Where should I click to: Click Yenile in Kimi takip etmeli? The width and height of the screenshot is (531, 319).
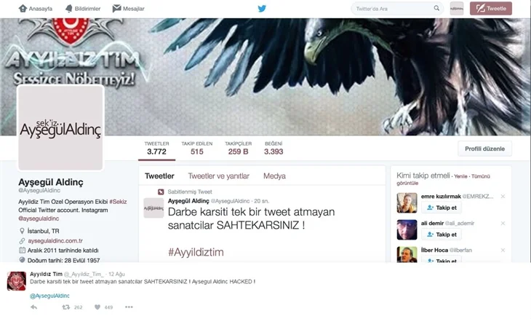pos(460,176)
